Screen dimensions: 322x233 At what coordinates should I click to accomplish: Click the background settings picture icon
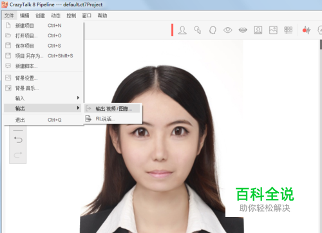(8, 77)
